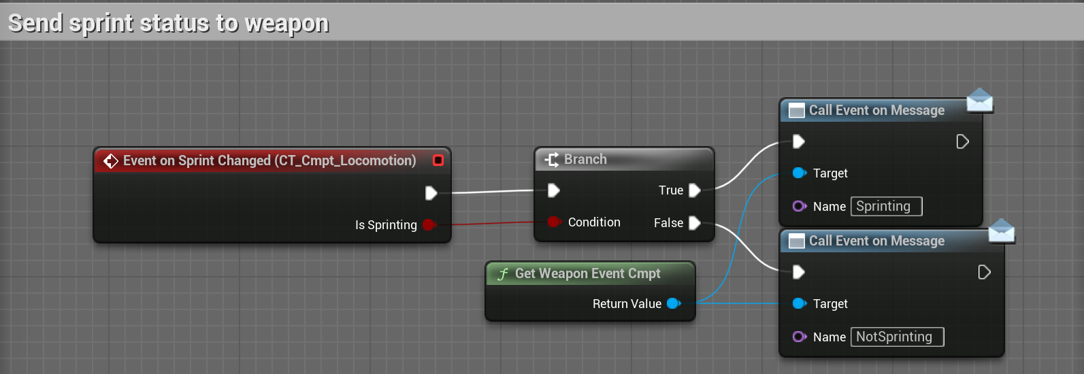Click the Name pin beside the NotSprinting field
Screen dimensions: 1084x374
[x=800, y=337]
